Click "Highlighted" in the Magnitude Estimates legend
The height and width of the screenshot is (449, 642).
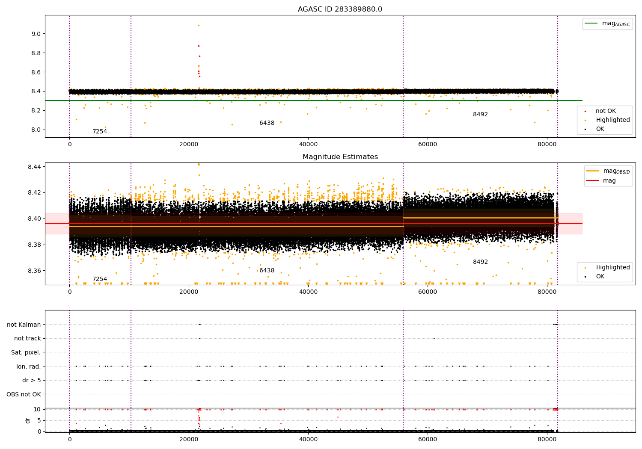[x=613, y=268]
